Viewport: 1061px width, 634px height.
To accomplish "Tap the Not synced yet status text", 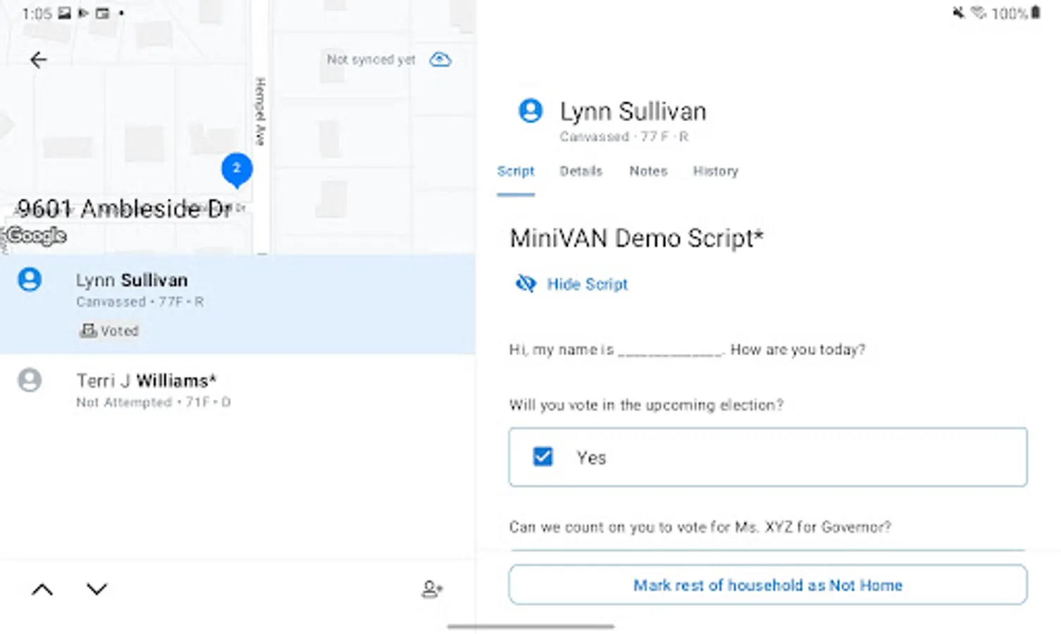I will (x=371, y=59).
